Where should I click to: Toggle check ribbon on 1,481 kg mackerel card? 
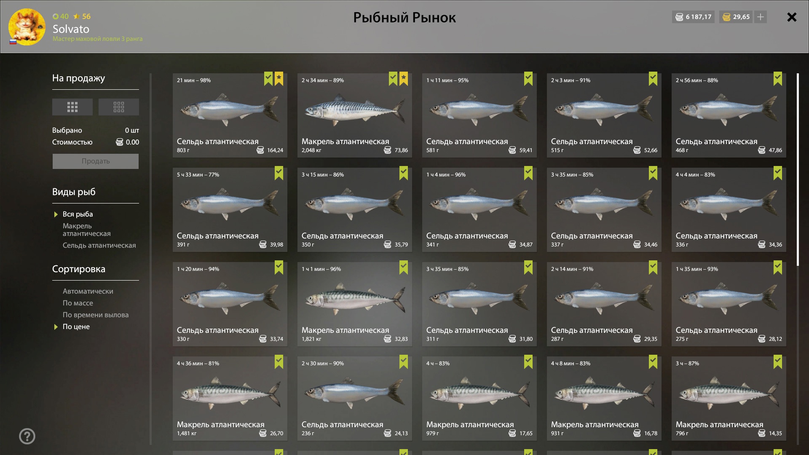point(279,362)
